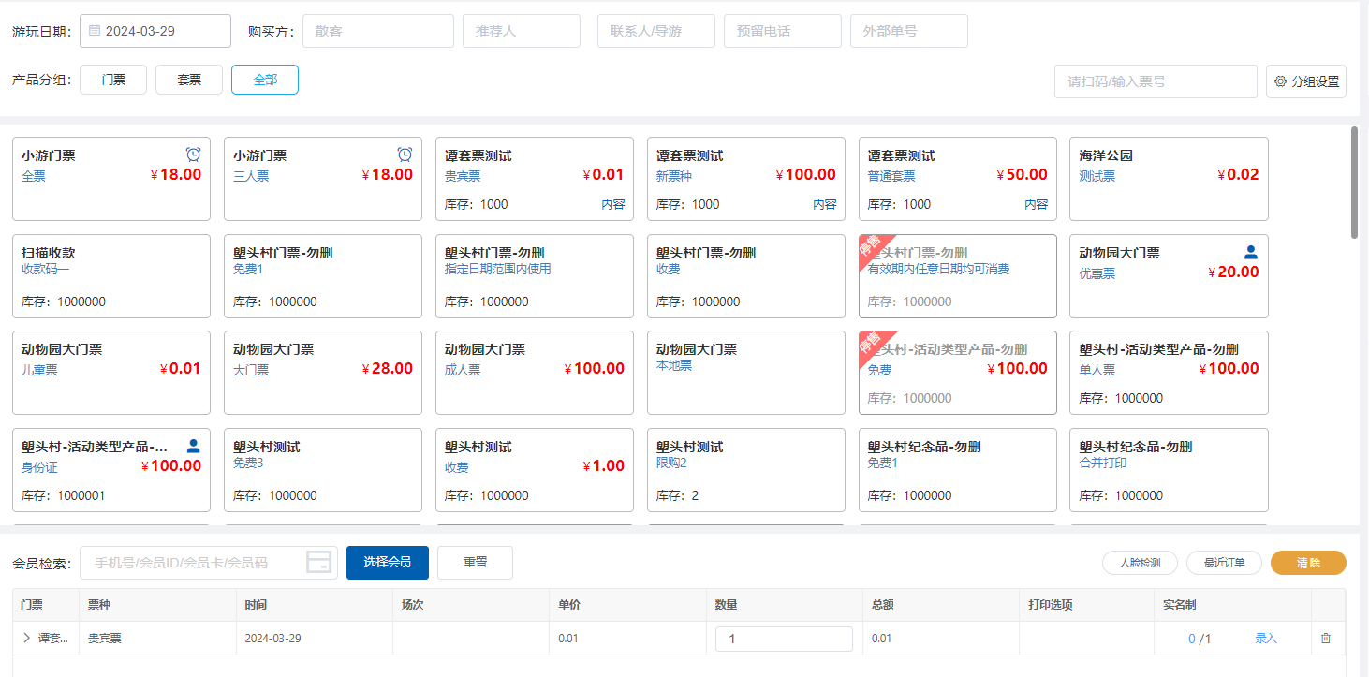Click person icon on 身份证 card
Screen dimensions: 1369x677
pos(193,446)
